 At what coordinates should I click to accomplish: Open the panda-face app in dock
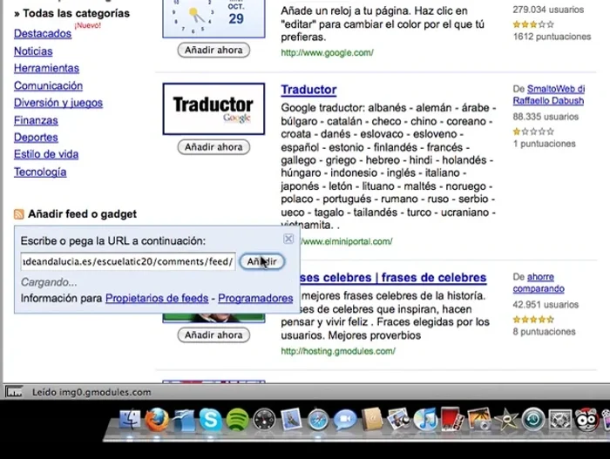pos(586,420)
